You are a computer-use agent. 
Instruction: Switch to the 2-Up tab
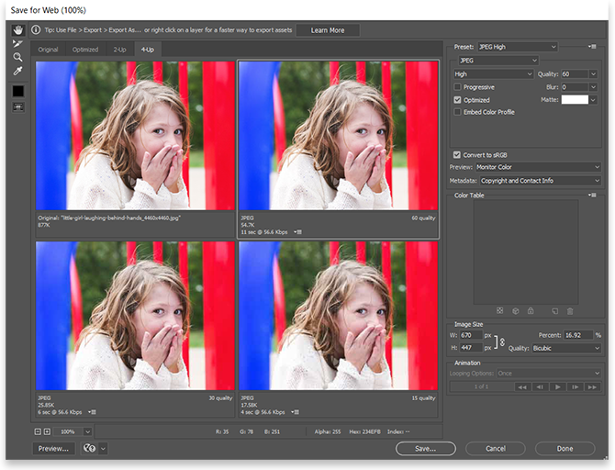(x=119, y=49)
